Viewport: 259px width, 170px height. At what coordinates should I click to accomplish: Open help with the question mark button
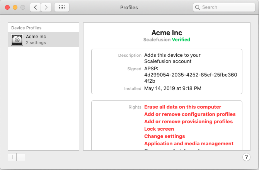pos(246,157)
